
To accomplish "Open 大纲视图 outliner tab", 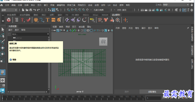I will point(12,26).
